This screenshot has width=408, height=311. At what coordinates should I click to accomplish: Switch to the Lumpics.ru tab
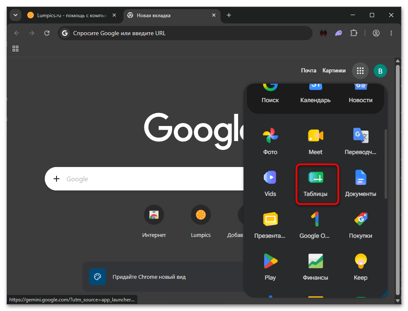point(72,15)
